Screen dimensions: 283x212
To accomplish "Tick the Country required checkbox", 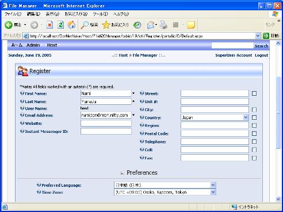I will [x=254, y=117].
